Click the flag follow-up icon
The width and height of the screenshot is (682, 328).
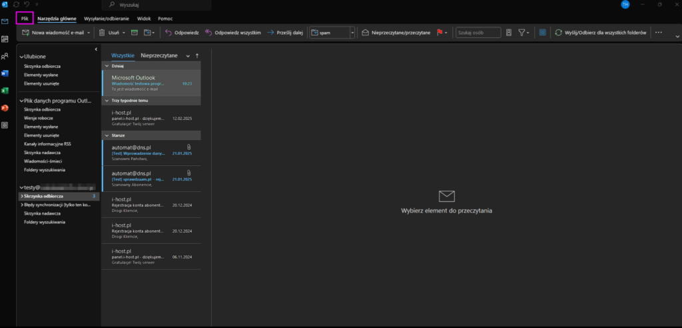point(440,32)
